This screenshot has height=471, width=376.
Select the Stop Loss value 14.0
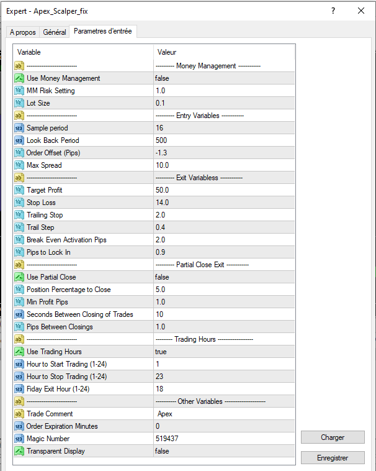pyautogui.click(x=223, y=203)
